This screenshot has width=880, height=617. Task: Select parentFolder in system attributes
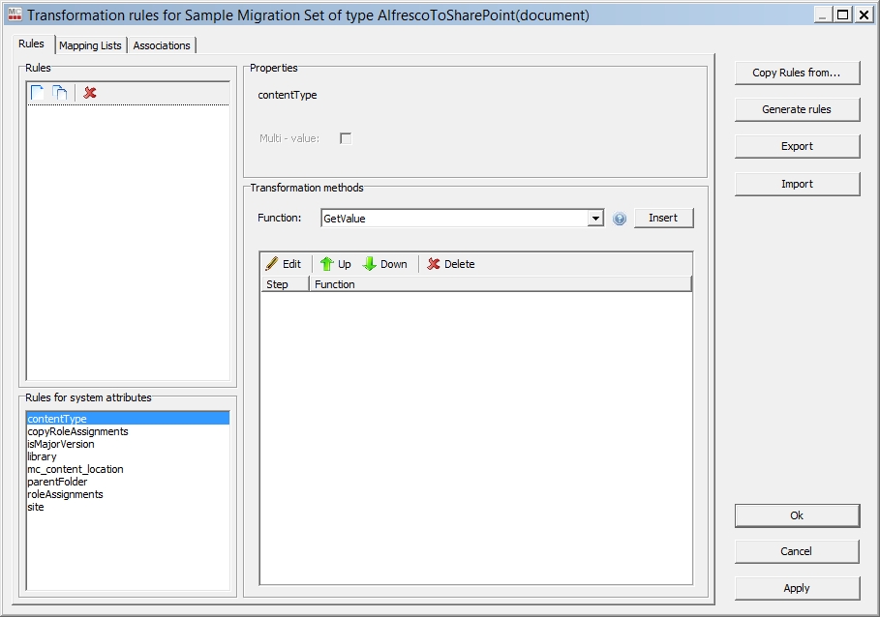tap(128, 482)
